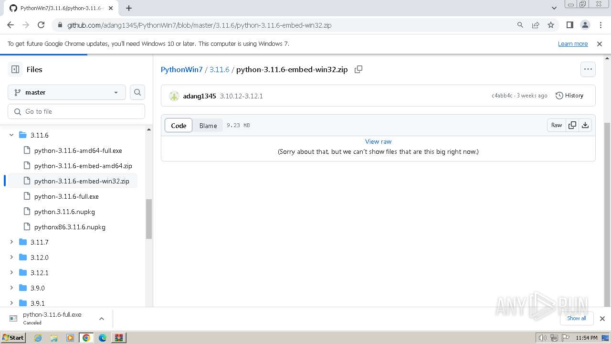The width and height of the screenshot is (611, 344).
Task: Expand the 3.9.0 folder chevron
Action: tap(11, 288)
